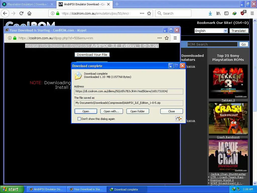
Task: Open hamburger menu in popup window
Action: pyautogui.click(x=175, y=38)
